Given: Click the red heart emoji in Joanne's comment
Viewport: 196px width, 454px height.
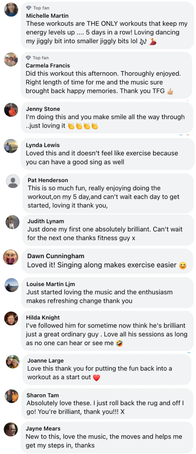Looking at the screenshot, I should click(96, 377).
